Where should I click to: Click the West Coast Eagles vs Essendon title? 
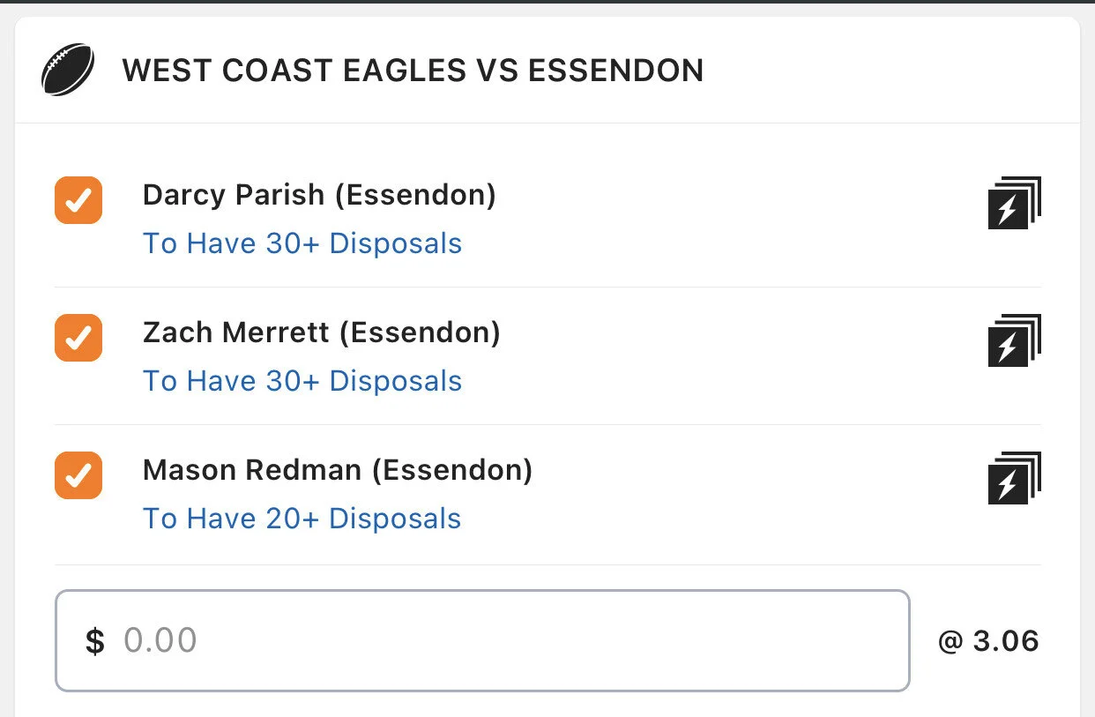point(413,71)
